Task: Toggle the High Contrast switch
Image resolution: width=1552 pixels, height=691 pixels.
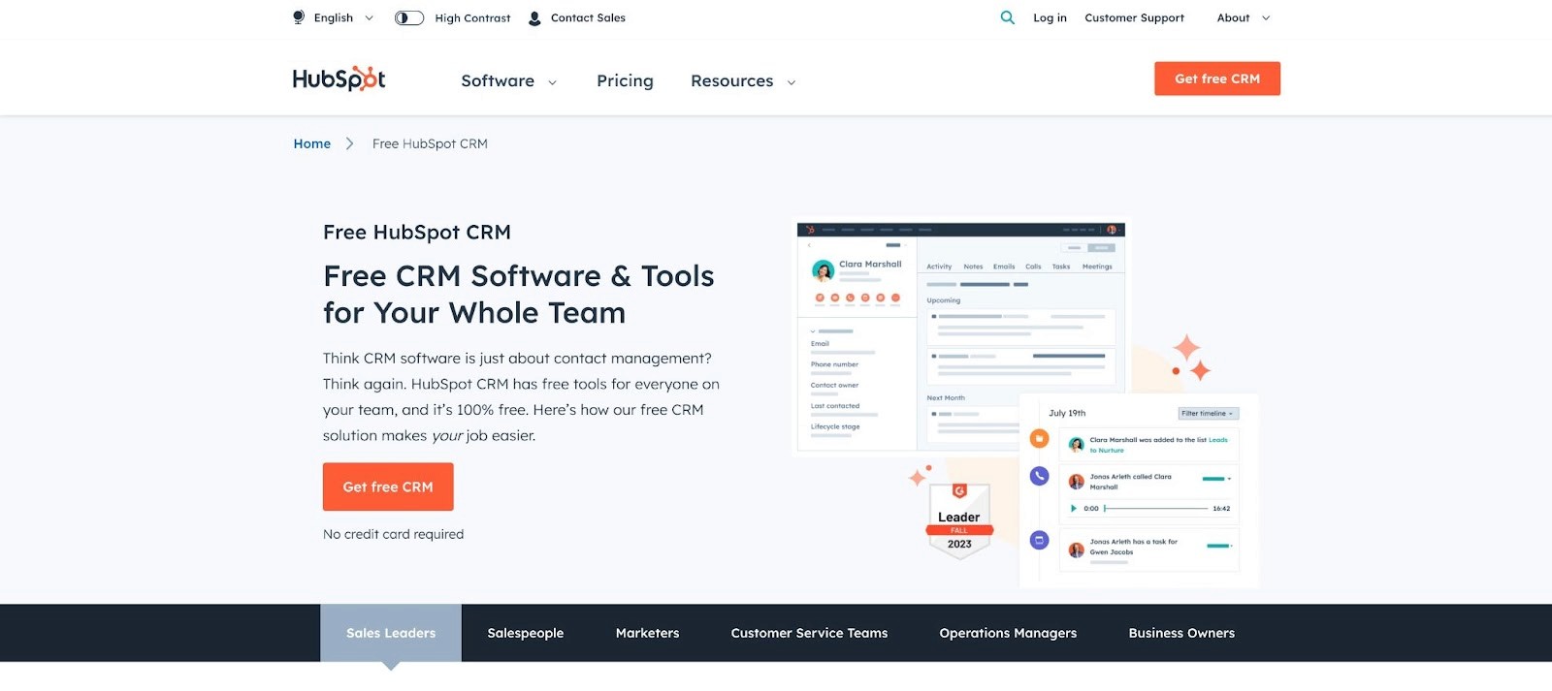Action: pos(409,17)
